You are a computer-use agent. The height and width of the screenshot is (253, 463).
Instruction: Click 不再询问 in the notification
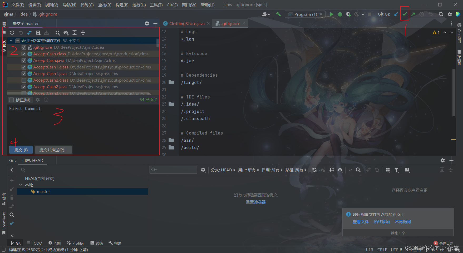pos(403,222)
